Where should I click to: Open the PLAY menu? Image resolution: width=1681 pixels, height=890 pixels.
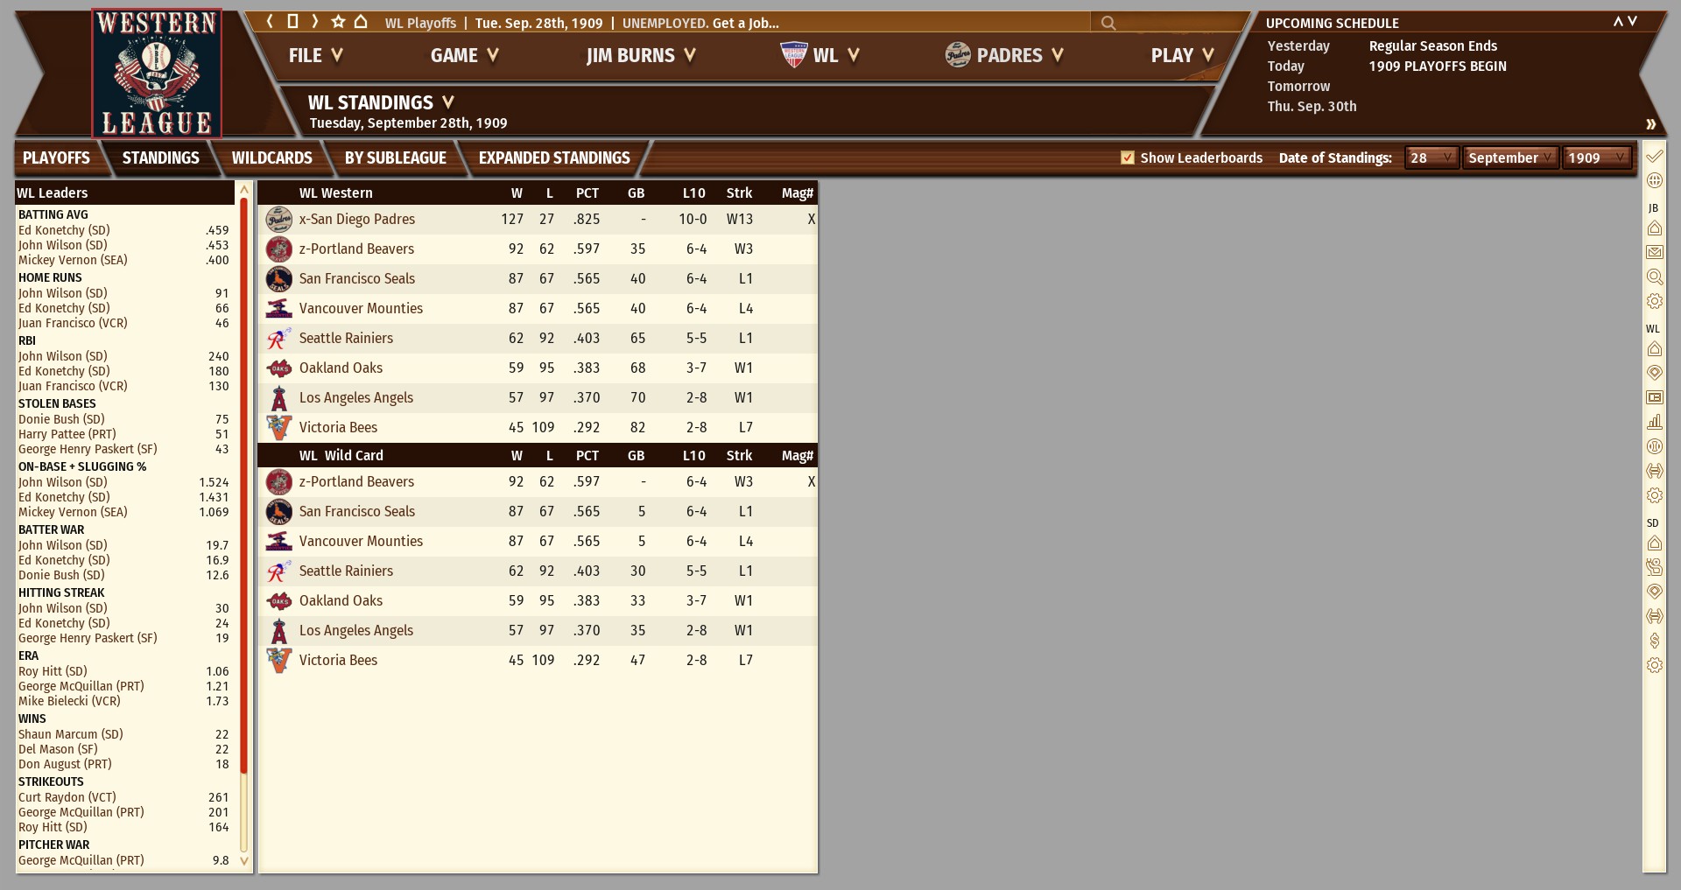(1183, 55)
